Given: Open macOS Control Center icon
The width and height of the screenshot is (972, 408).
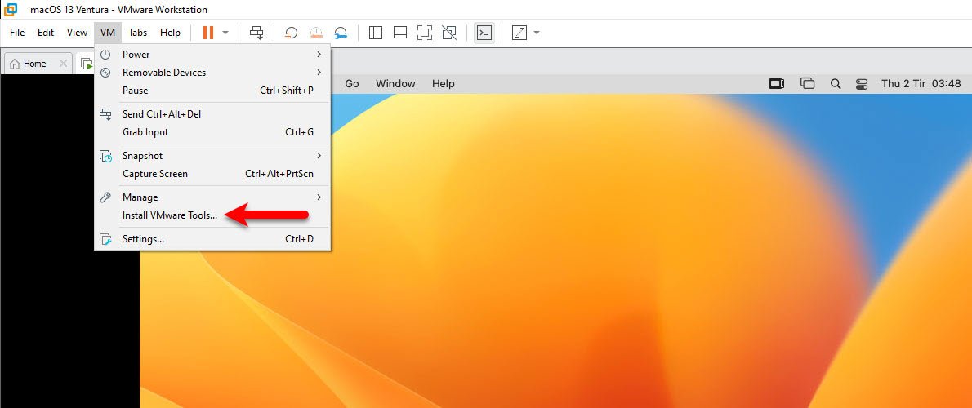Looking at the screenshot, I should (861, 83).
